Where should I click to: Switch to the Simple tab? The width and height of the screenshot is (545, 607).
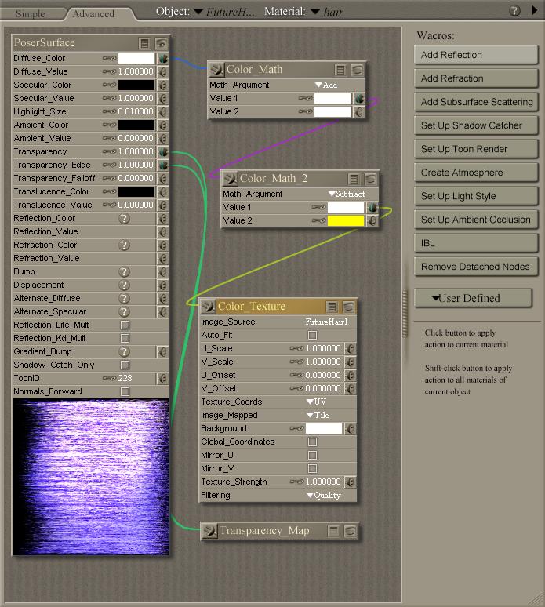point(31,14)
